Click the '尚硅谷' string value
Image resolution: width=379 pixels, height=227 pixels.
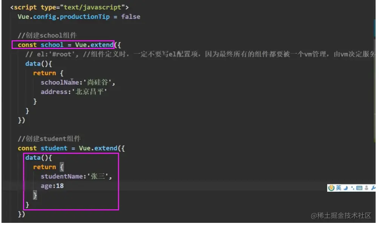click(x=97, y=82)
